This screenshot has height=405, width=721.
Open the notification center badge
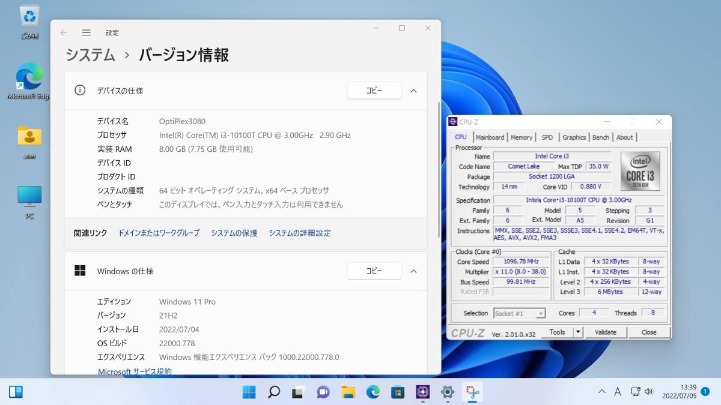(x=705, y=391)
